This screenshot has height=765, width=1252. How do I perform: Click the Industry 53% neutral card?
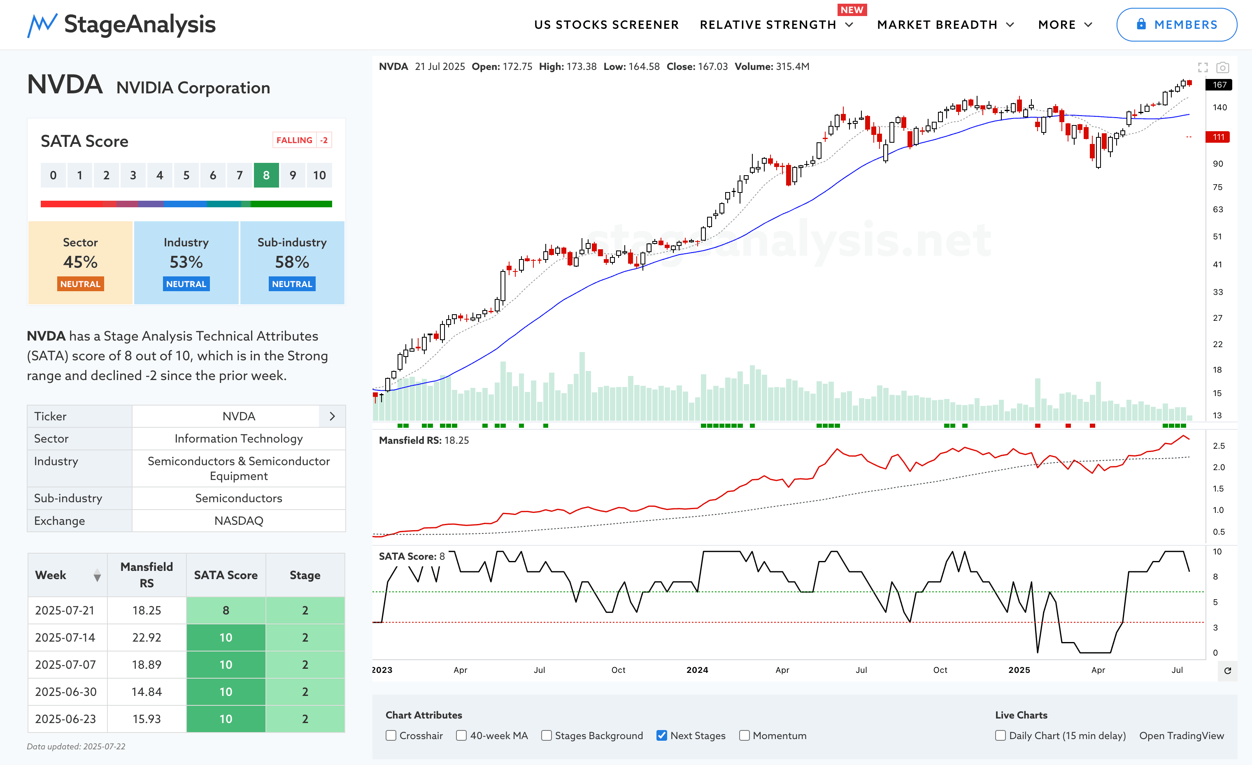click(x=186, y=262)
